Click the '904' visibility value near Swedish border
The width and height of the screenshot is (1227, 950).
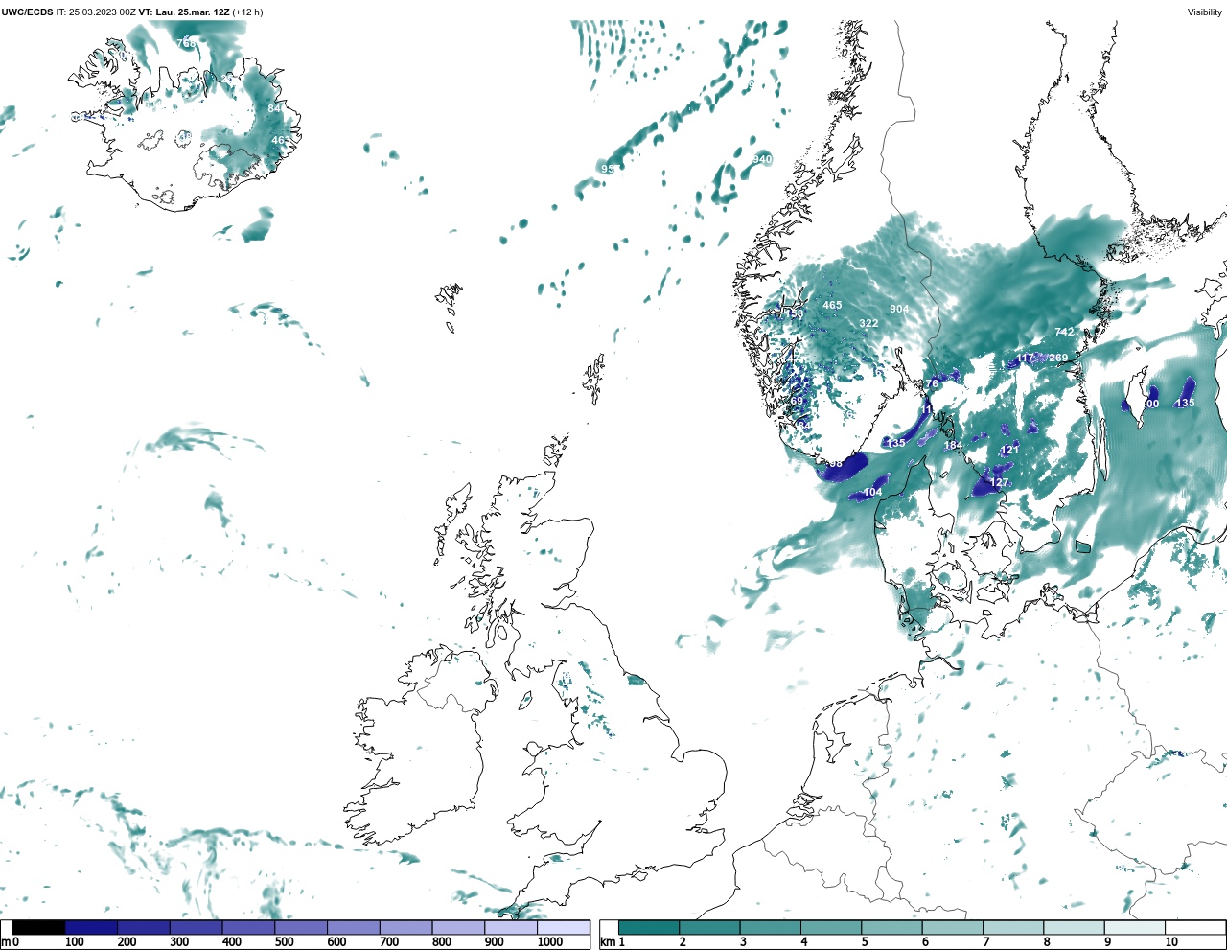(x=899, y=309)
